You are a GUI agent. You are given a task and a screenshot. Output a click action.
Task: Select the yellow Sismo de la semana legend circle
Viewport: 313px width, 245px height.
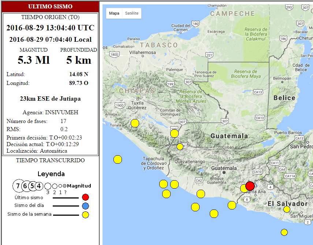coord(85,215)
